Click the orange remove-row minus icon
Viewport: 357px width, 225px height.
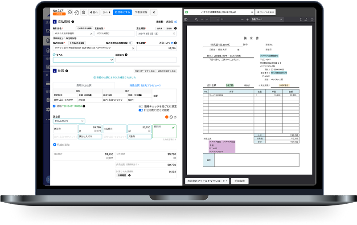(167, 117)
